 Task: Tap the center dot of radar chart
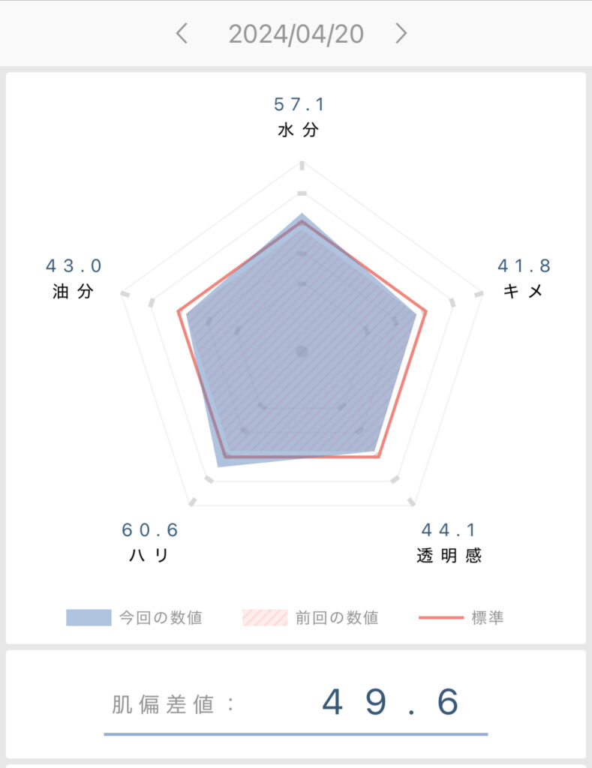pyautogui.click(x=302, y=351)
